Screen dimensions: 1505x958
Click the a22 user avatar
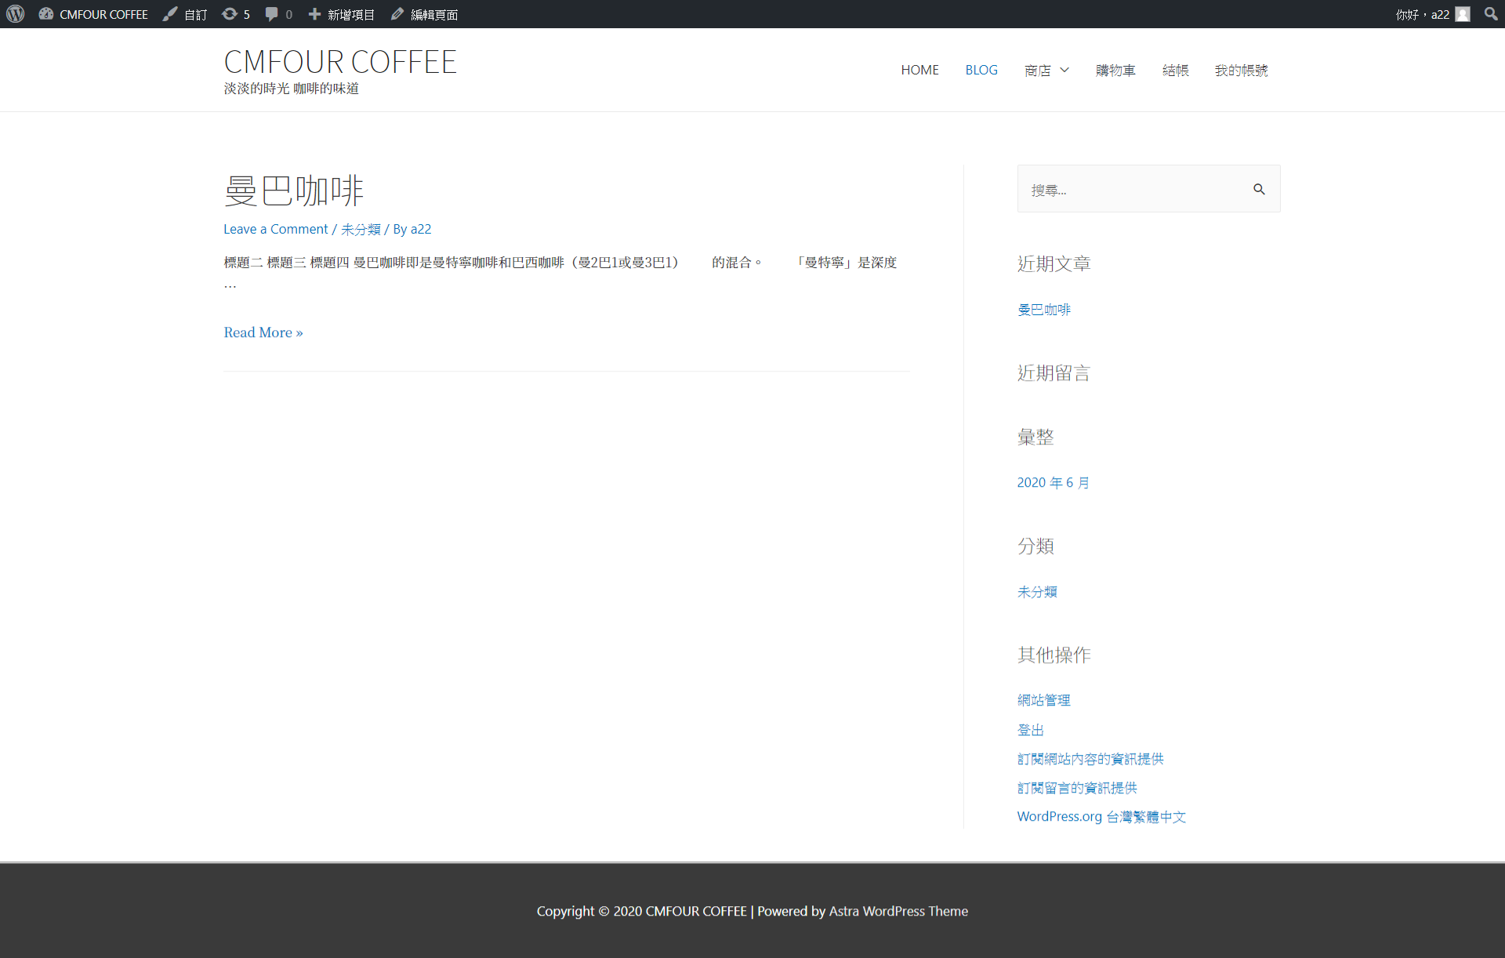1463,14
